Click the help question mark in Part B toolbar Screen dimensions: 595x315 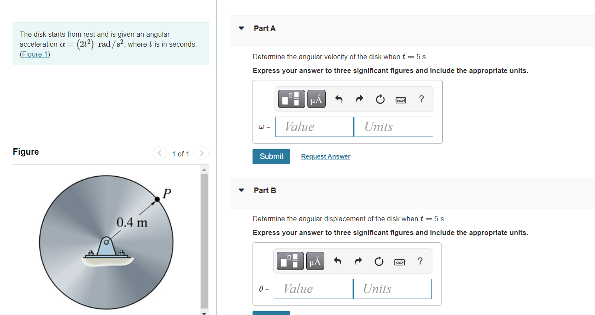pyautogui.click(x=420, y=261)
